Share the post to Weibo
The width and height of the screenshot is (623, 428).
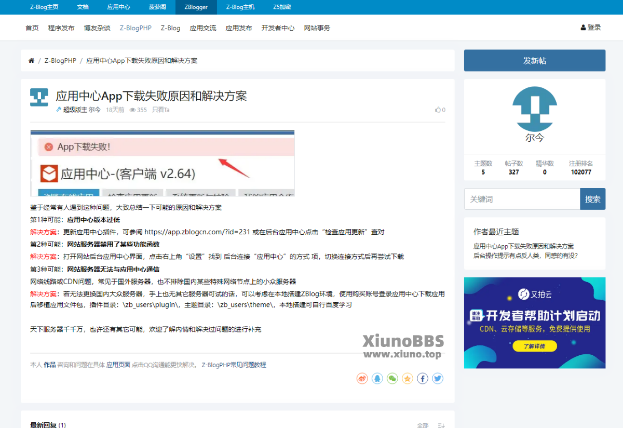pos(362,379)
